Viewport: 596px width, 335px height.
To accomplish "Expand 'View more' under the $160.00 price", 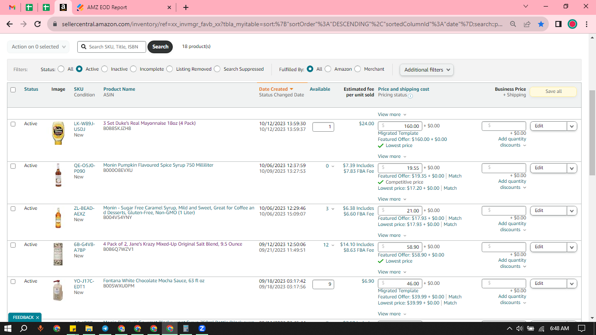I will [x=392, y=157].
